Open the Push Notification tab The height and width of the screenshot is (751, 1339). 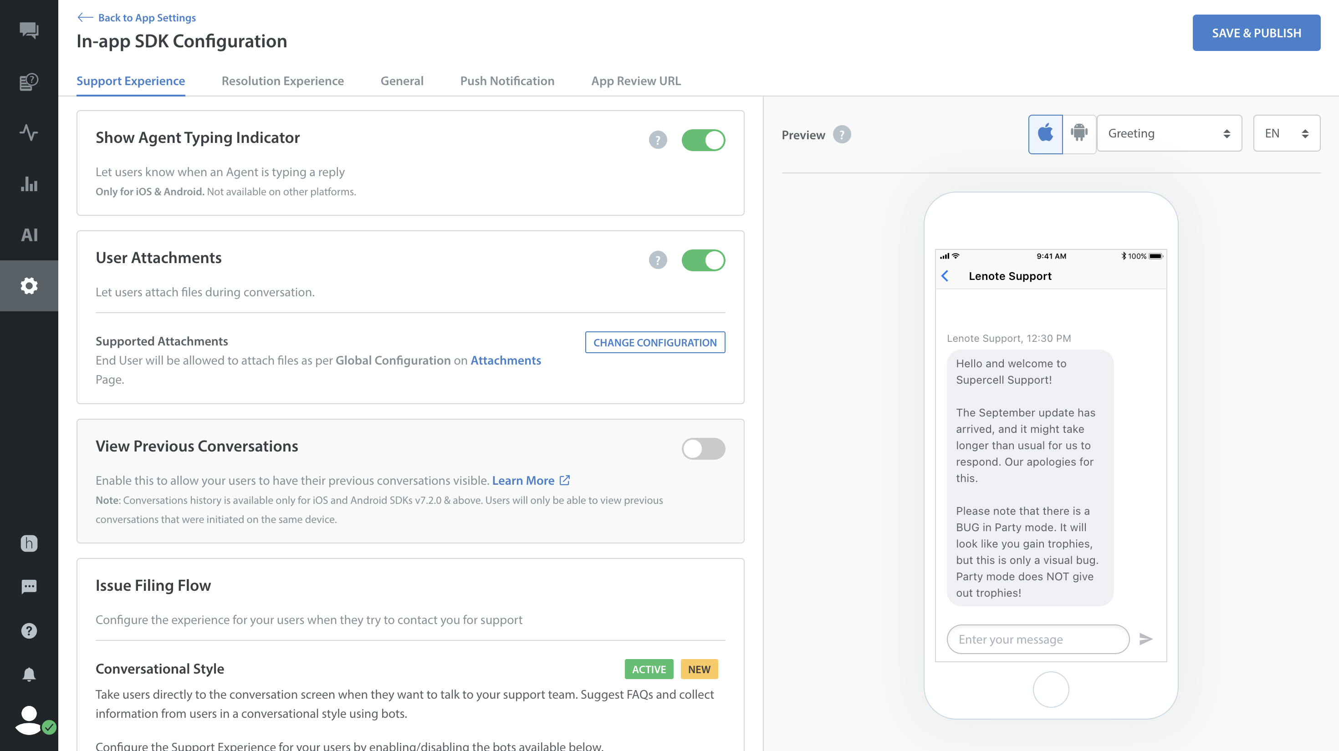pos(507,81)
